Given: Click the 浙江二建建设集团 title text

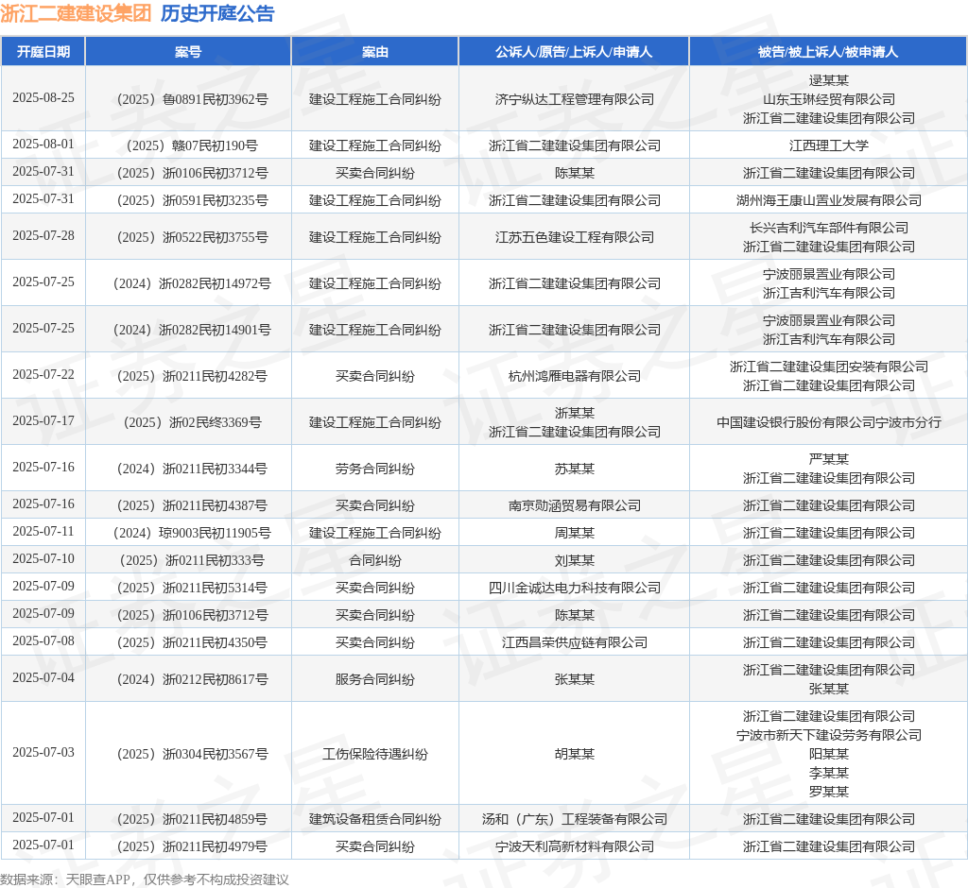Looking at the screenshot, I should click(x=76, y=13).
